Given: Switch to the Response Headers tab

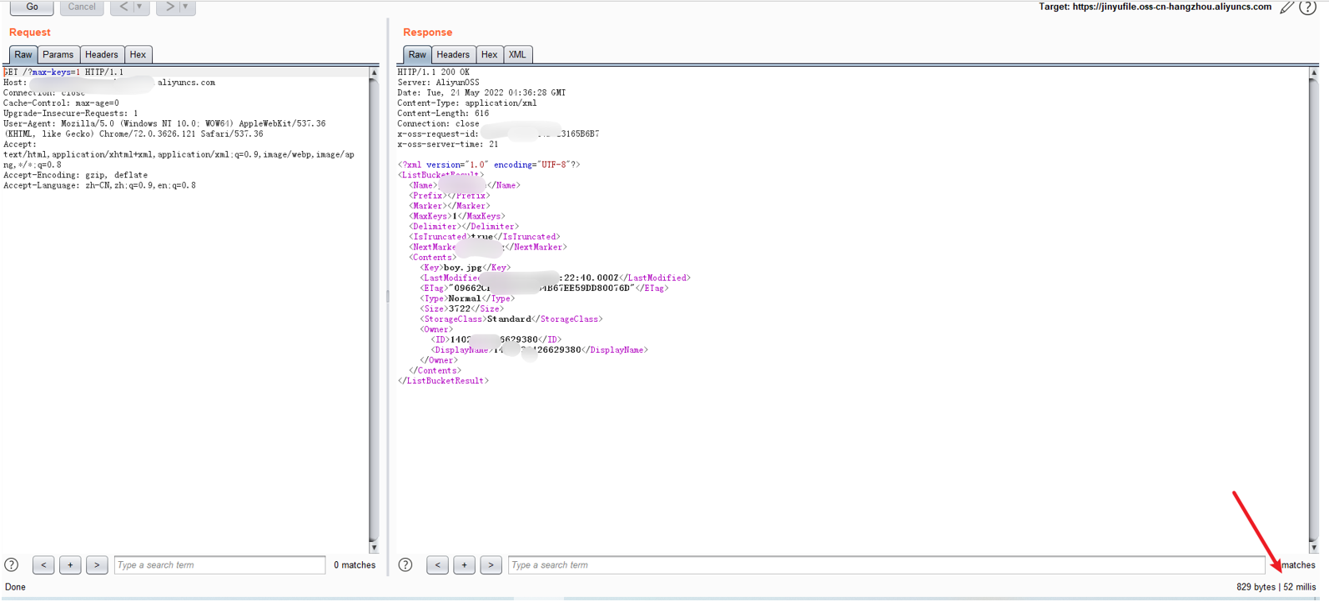Looking at the screenshot, I should pyautogui.click(x=453, y=55).
